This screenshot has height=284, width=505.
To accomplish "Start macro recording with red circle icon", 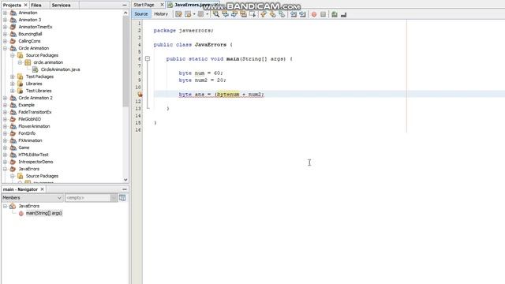I will point(314,14).
